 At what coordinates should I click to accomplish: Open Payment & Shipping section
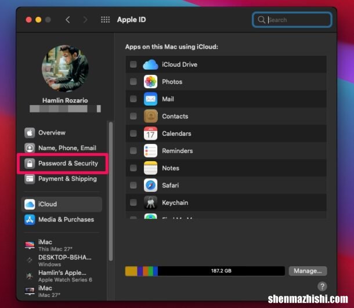pyautogui.click(x=61, y=179)
